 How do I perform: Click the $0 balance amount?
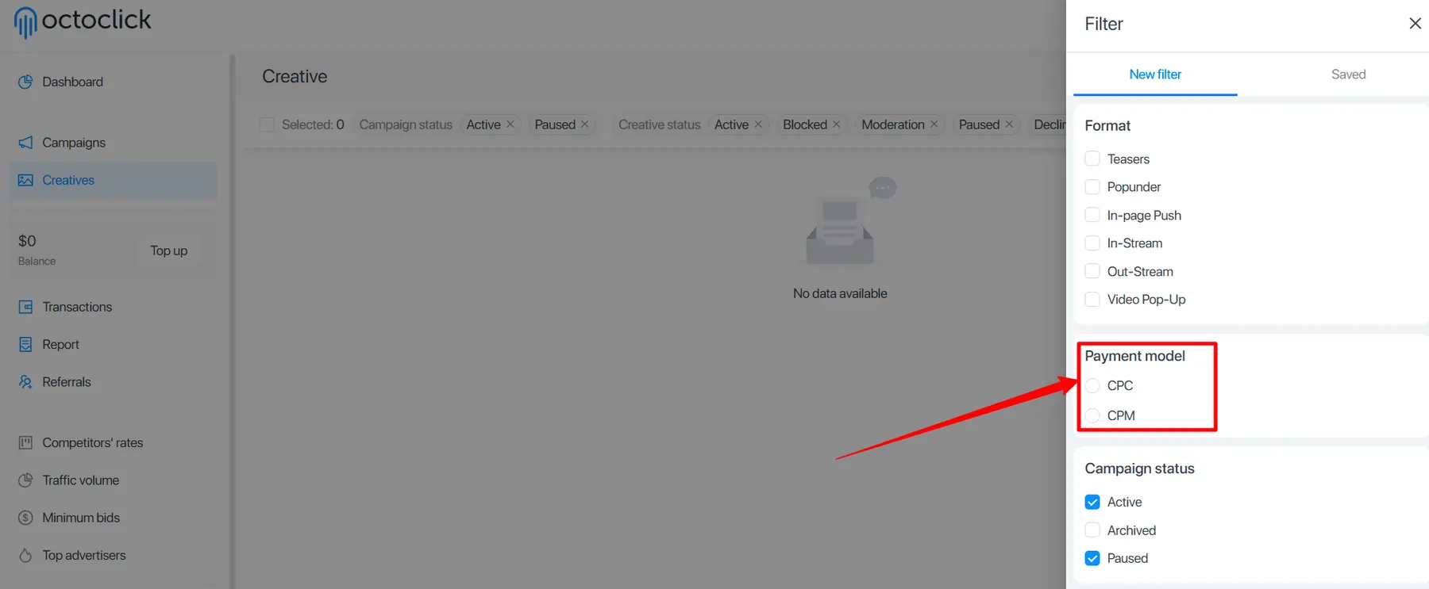coord(27,241)
